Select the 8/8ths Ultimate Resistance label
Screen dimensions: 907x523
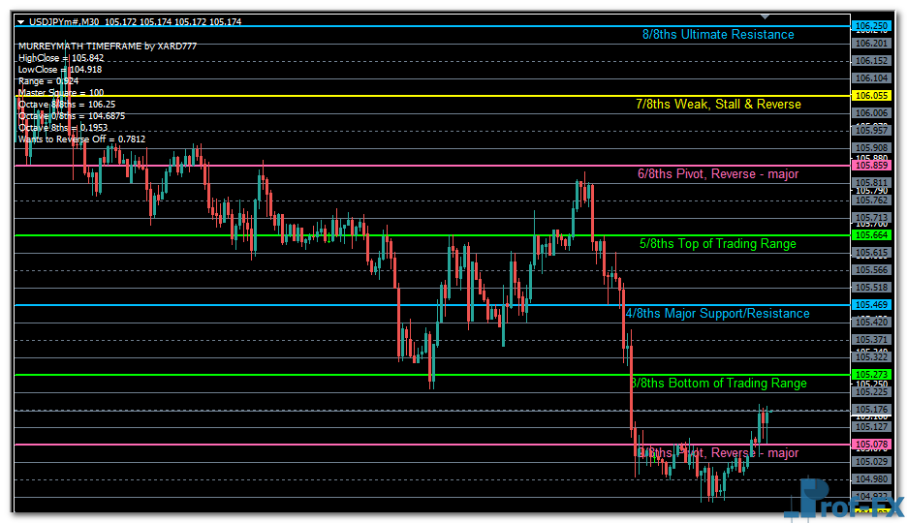pyautogui.click(x=718, y=35)
